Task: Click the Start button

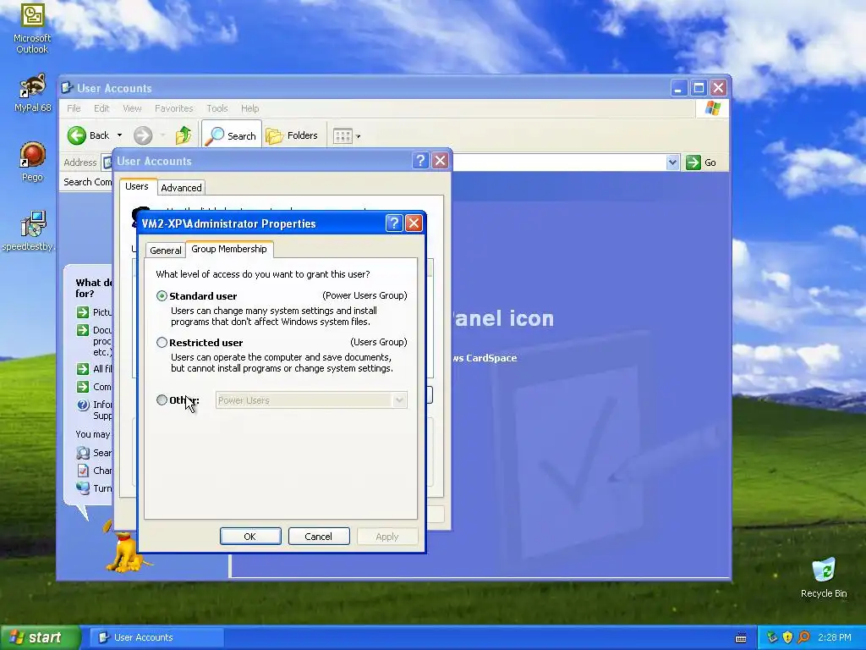Action: (40, 637)
